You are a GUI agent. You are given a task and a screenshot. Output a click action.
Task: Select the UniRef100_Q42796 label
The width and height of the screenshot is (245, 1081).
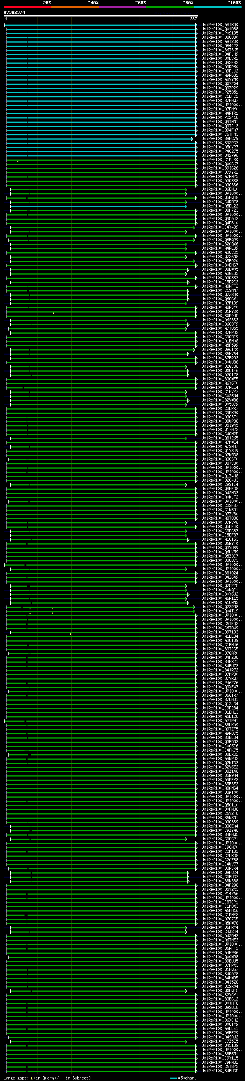[x=219, y=155]
